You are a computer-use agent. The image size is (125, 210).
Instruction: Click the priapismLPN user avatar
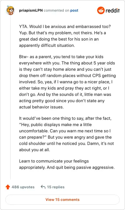point(10,10)
